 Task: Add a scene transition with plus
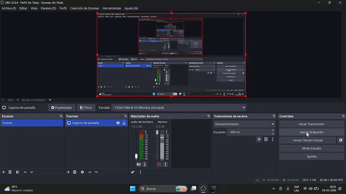pyautogui.click(x=259, y=139)
